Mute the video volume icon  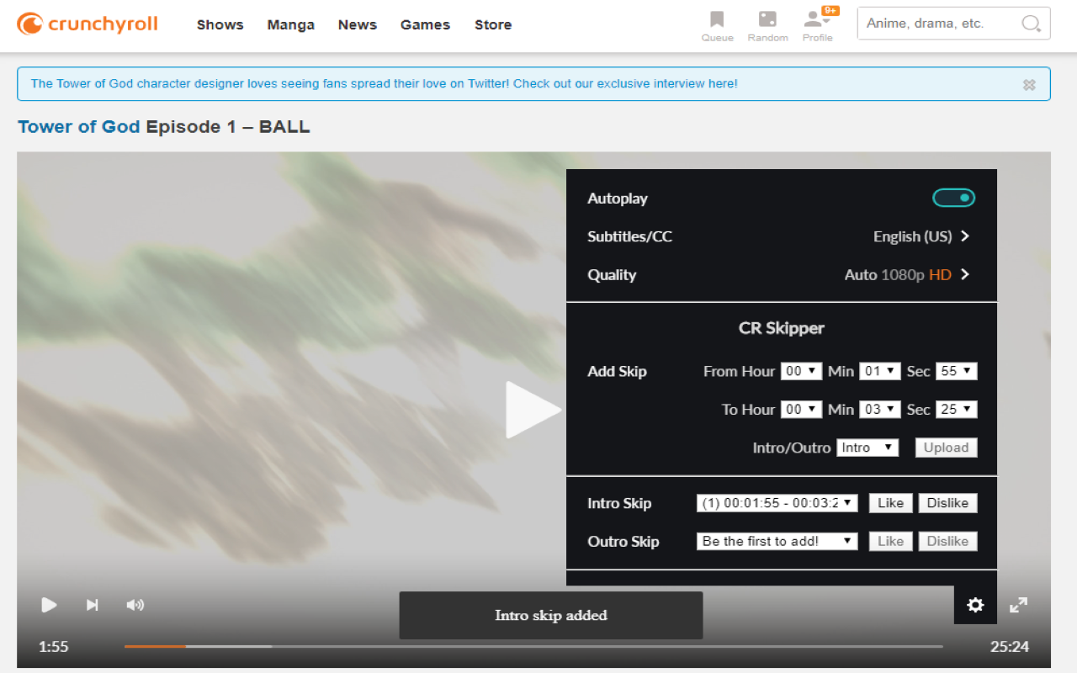[x=135, y=604]
